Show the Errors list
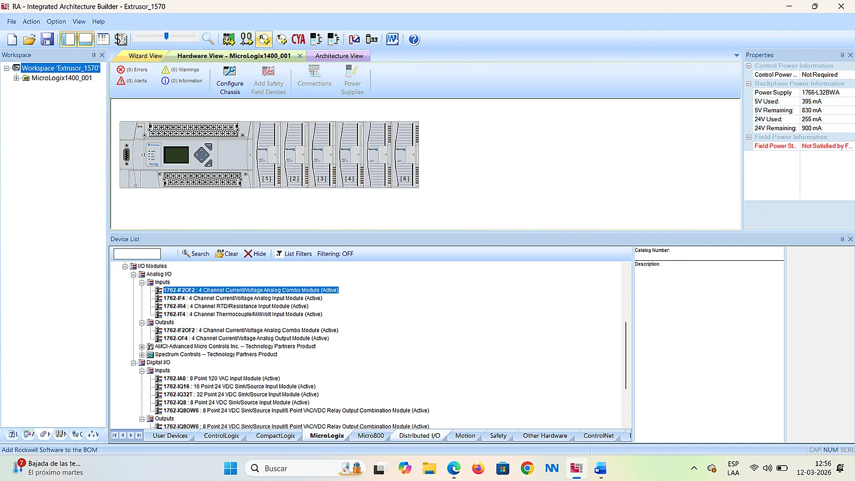This screenshot has height=481, width=855. [x=132, y=69]
